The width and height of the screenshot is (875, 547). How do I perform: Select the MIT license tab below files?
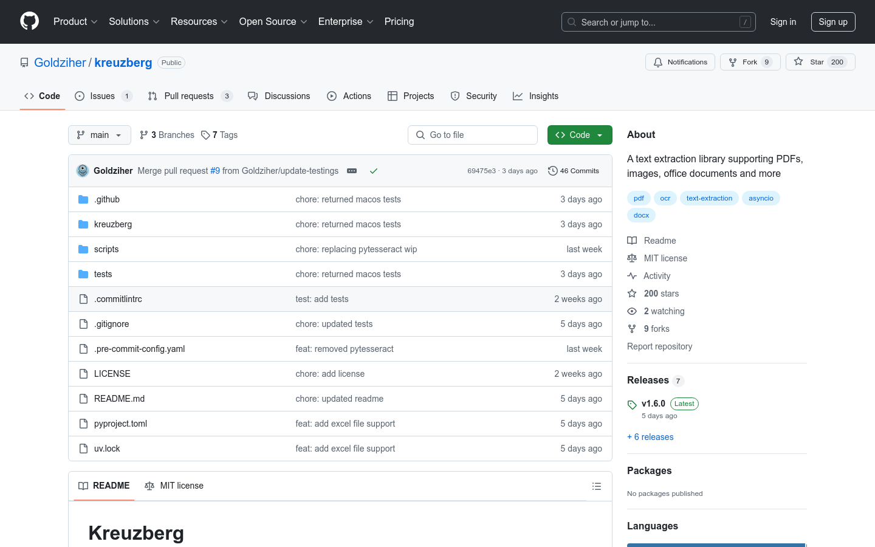point(174,486)
